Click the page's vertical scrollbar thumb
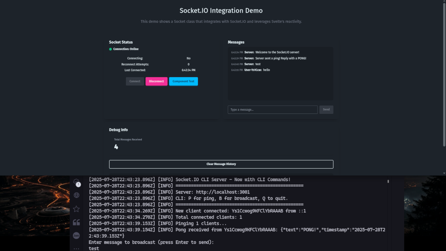This screenshot has height=251, width=446. click(x=444, y=75)
